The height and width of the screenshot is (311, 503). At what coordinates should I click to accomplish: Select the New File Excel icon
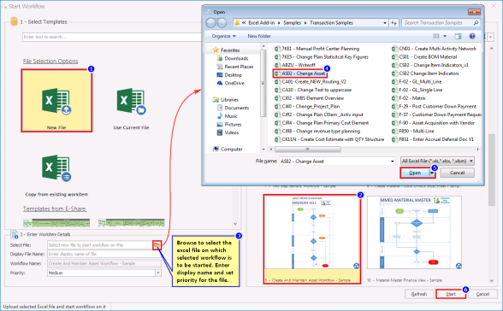coord(56,101)
